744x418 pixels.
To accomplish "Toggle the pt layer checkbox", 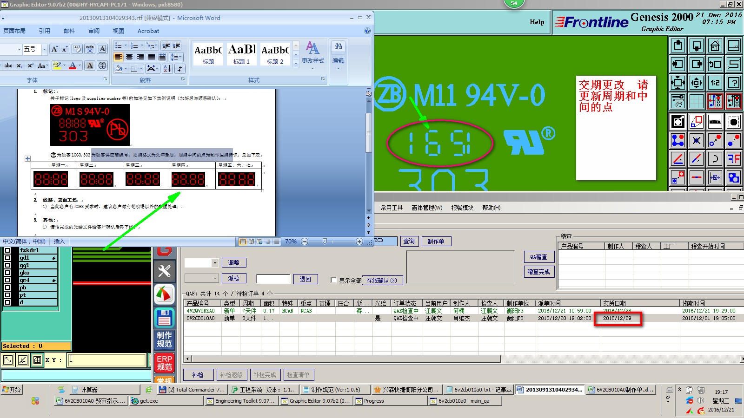I will click(7, 295).
